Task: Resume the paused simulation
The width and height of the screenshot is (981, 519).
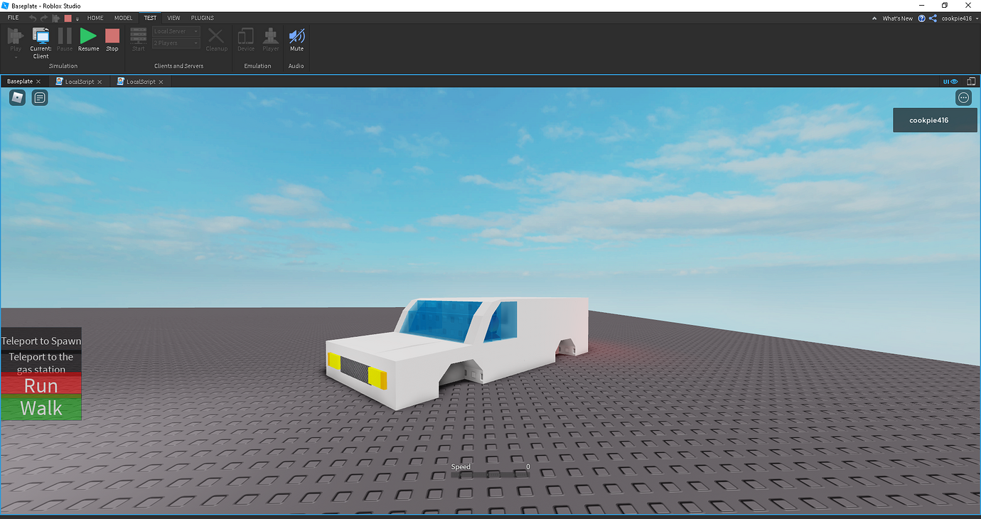Action: 88,39
